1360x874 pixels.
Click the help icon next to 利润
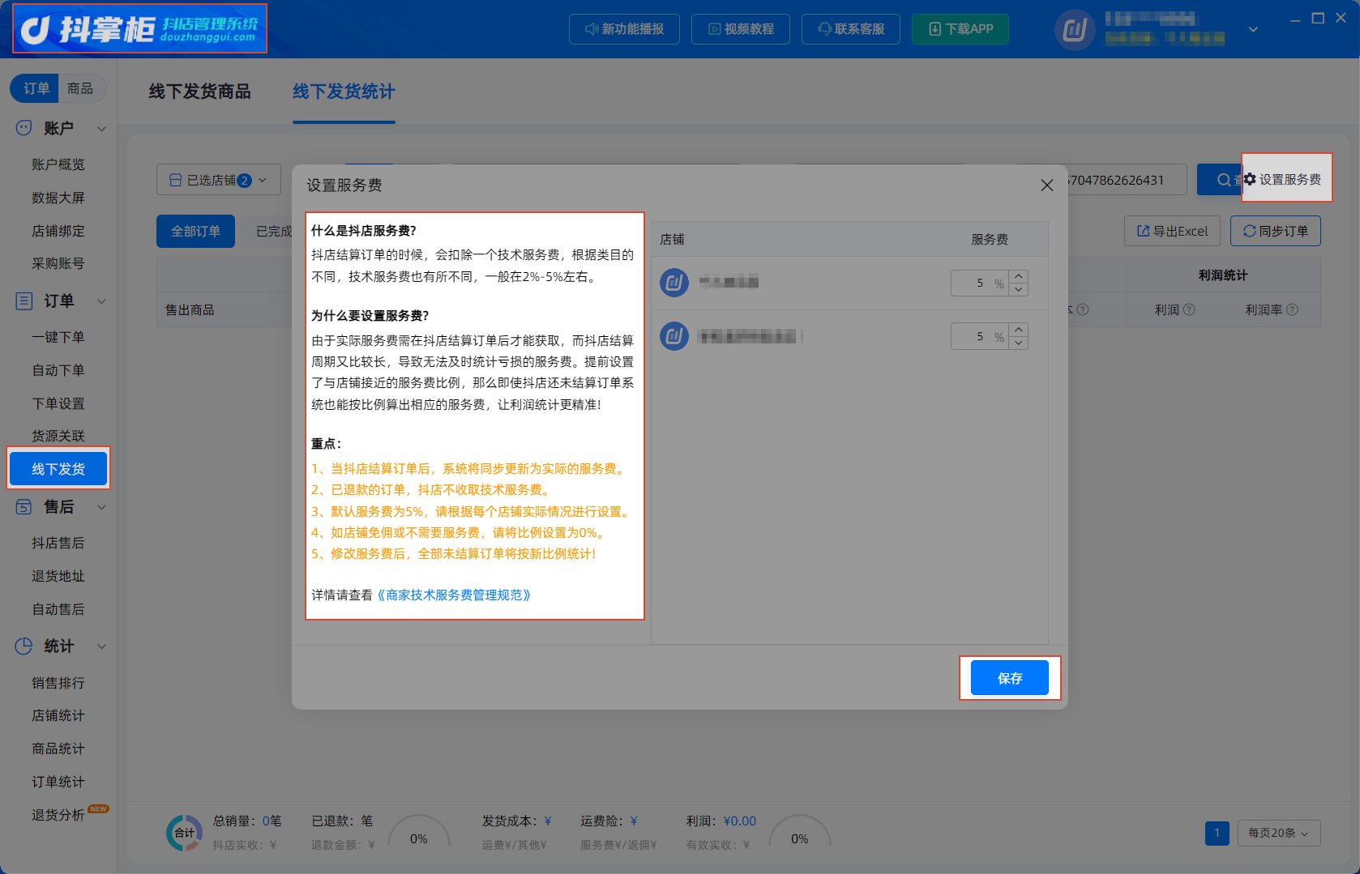(1189, 309)
